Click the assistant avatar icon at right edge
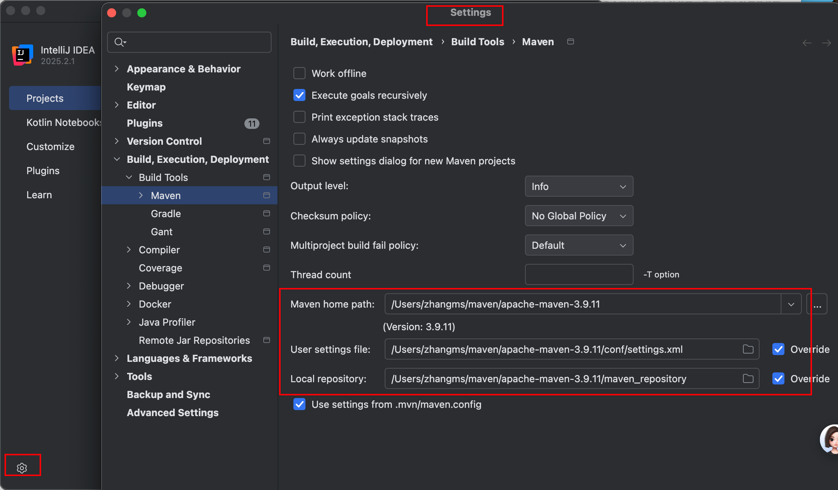This screenshot has width=838, height=490. (x=829, y=439)
